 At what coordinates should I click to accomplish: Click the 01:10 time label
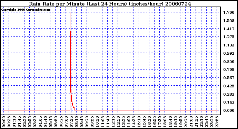(14, 122)
